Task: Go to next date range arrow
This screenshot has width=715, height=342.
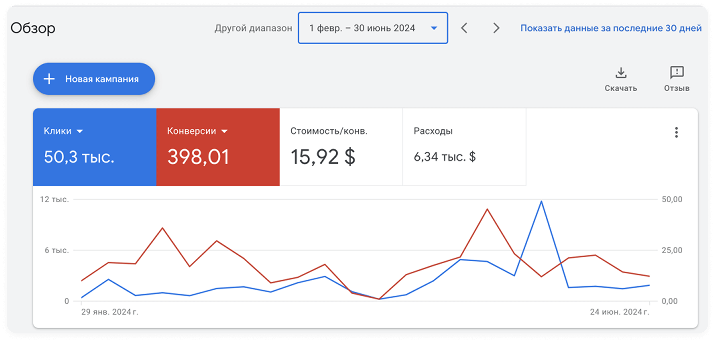Action: [496, 28]
